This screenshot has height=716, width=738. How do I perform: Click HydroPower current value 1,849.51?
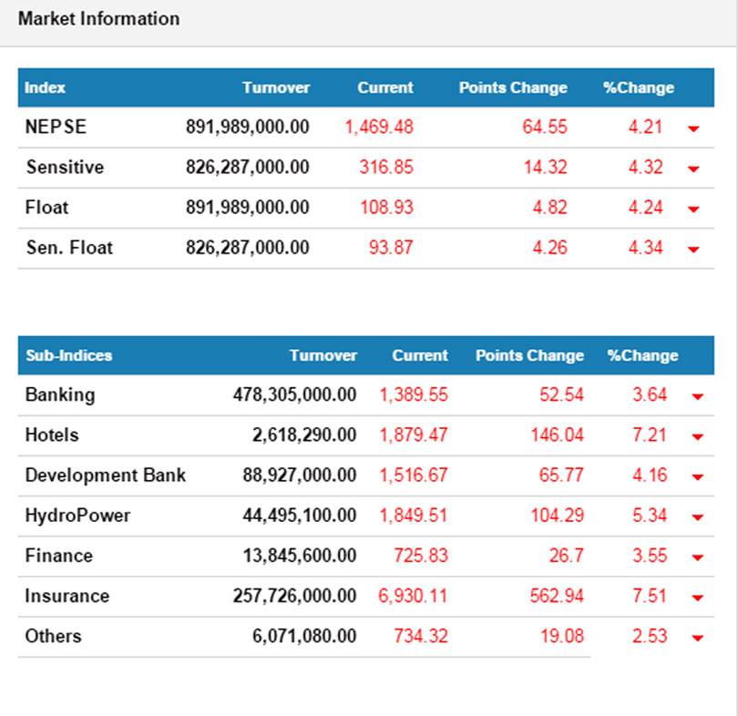pos(414,516)
